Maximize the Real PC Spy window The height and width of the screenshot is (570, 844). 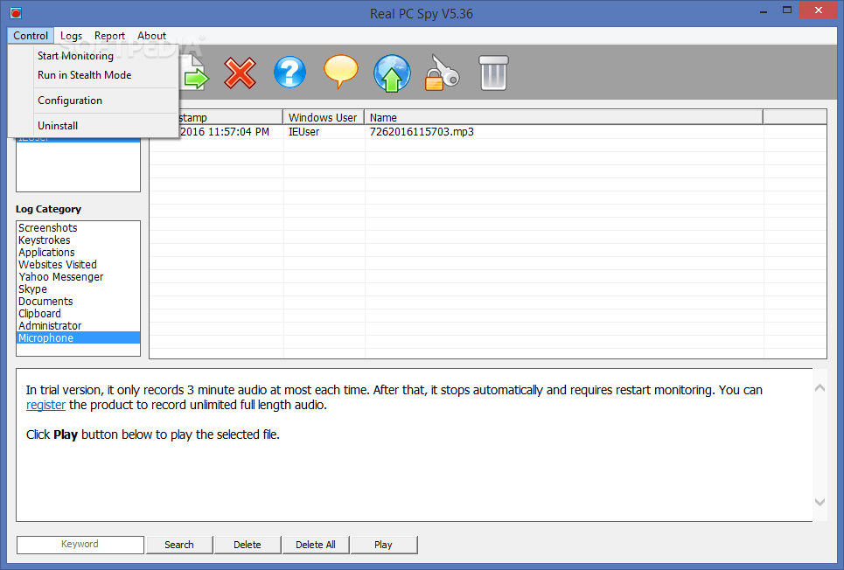click(x=787, y=10)
